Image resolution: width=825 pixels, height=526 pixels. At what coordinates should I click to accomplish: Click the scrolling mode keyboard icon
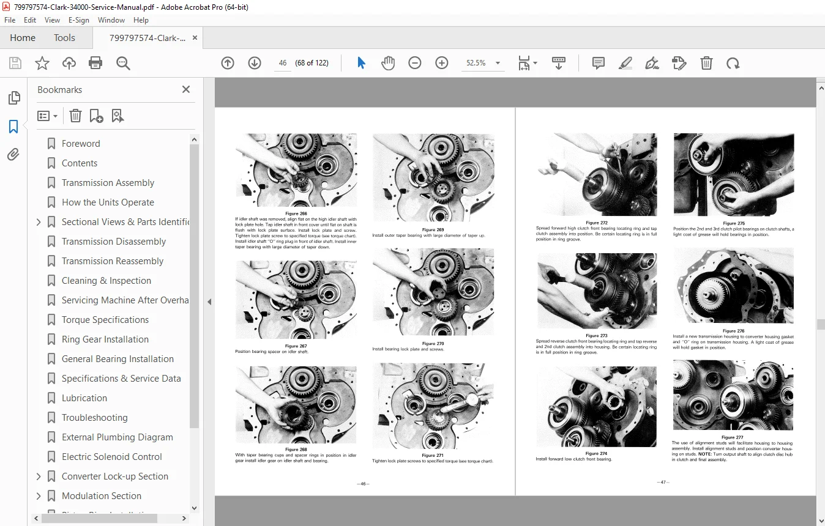point(559,63)
